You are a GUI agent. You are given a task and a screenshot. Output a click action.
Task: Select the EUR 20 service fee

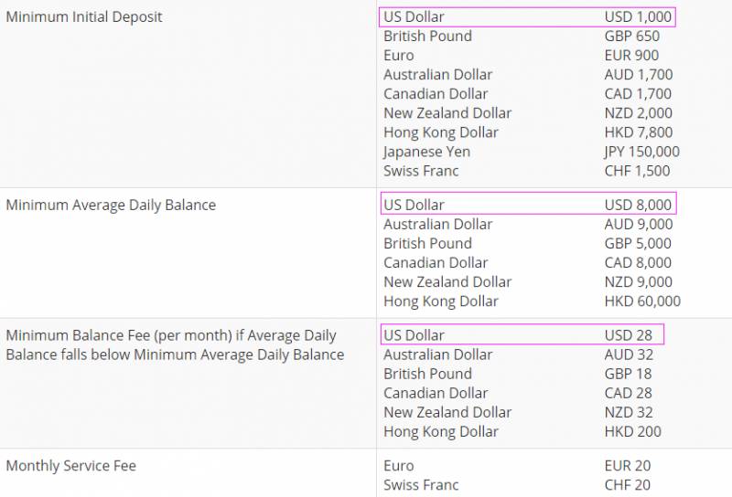[x=625, y=466]
